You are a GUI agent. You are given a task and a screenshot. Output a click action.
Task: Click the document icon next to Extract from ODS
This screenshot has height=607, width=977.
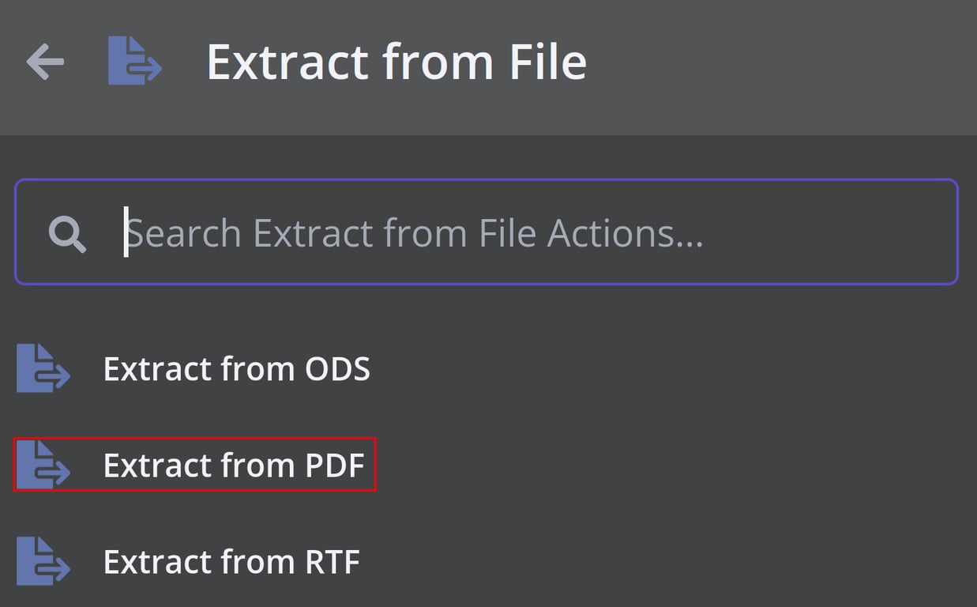point(43,368)
